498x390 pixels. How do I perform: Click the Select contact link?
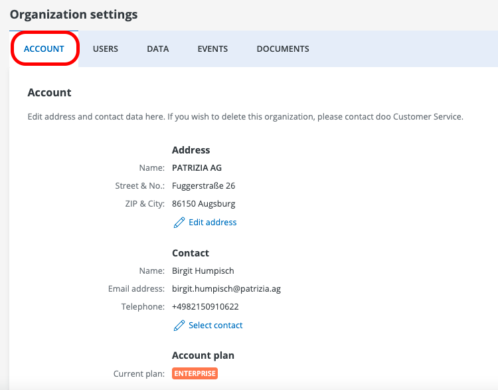[x=216, y=326]
